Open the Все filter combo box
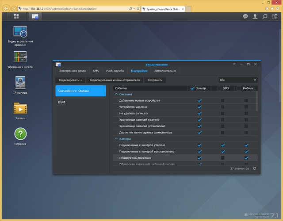Image resolution: width=283 pixels, height=221 pixels. tap(238, 80)
